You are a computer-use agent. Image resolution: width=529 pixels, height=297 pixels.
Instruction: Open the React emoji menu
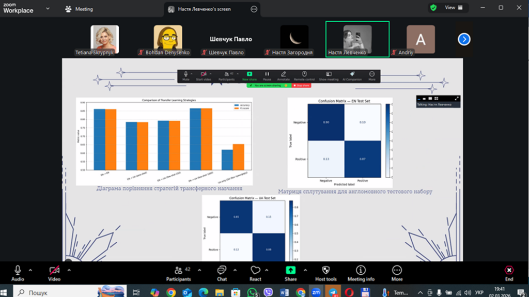255,273
